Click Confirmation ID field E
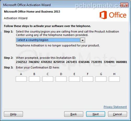 pos(74,79)
